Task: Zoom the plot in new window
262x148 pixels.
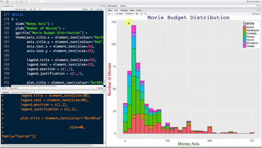Action: [x=120, y=14]
